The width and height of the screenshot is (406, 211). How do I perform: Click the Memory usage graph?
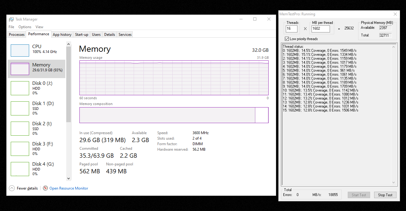point(174,78)
